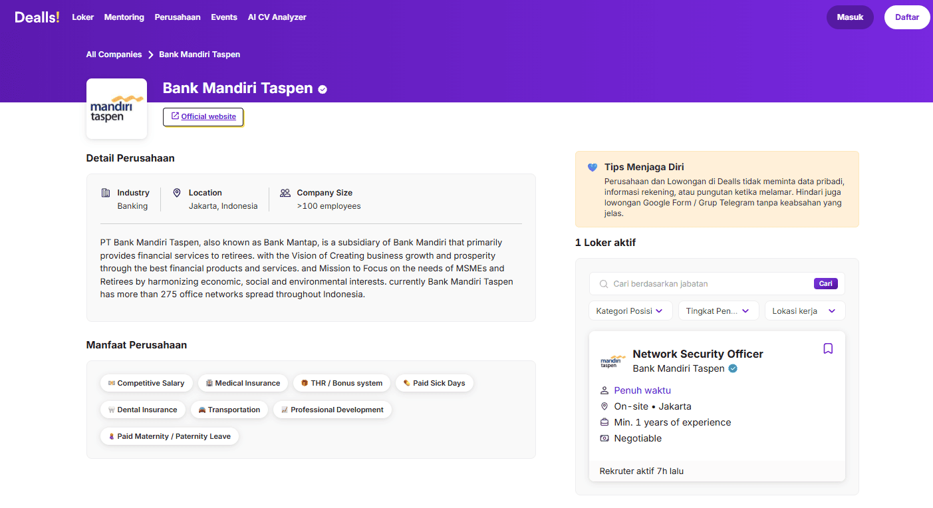Viewport: 933px width, 508px height.
Task: Click the "Banking" industry value
Action: point(132,206)
